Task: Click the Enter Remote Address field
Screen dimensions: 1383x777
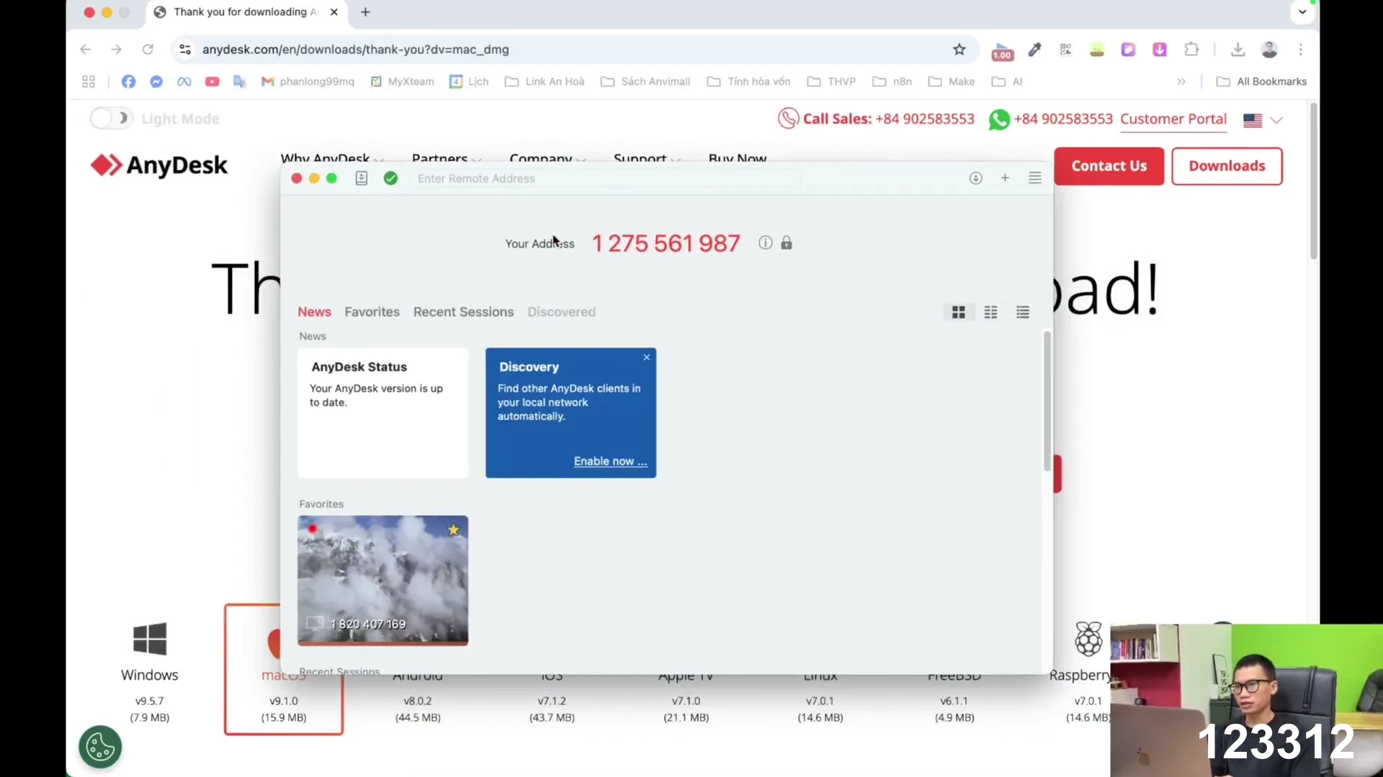Action: click(x=605, y=178)
